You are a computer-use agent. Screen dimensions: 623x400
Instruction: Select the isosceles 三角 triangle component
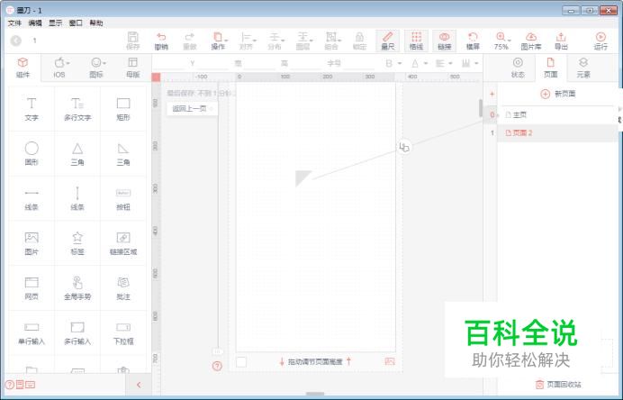[77, 153]
